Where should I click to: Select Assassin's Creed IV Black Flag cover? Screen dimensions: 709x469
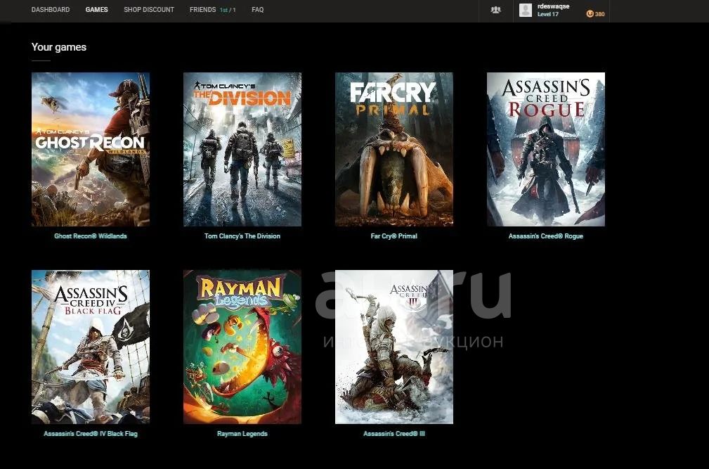(x=91, y=347)
